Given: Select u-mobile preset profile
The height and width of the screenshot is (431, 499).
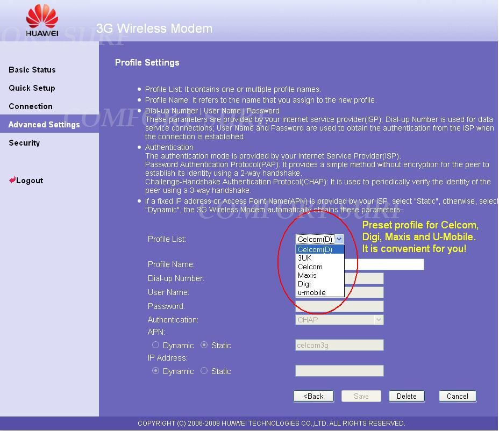Looking at the screenshot, I should click(x=312, y=292).
